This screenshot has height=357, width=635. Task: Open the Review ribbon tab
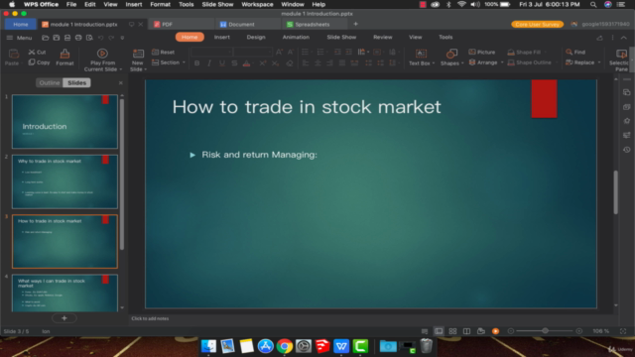383,38
